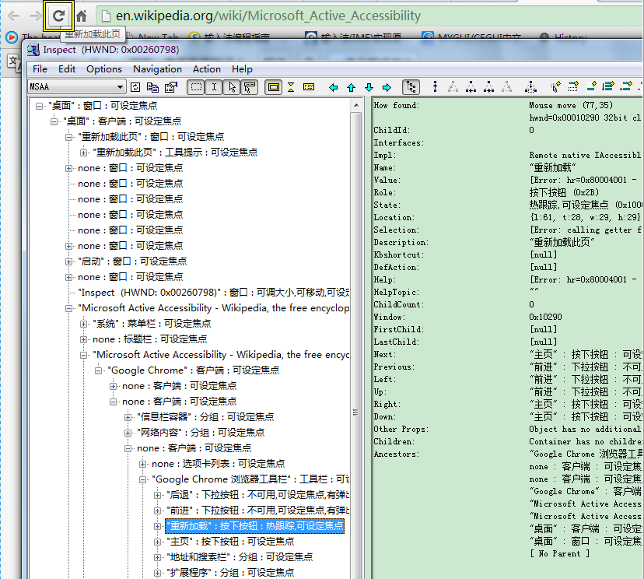Toggle the Watch Caret I-beam button
This screenshot has height=579, width=644.
(214, 87)
